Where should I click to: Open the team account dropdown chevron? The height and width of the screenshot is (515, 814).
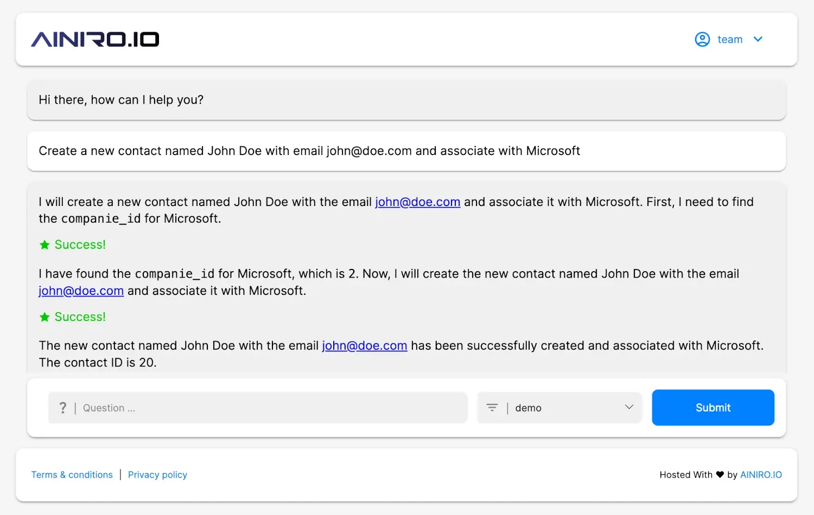[758, 39]
